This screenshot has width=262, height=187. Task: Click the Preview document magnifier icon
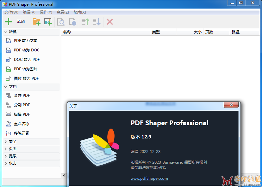point(61,22)
